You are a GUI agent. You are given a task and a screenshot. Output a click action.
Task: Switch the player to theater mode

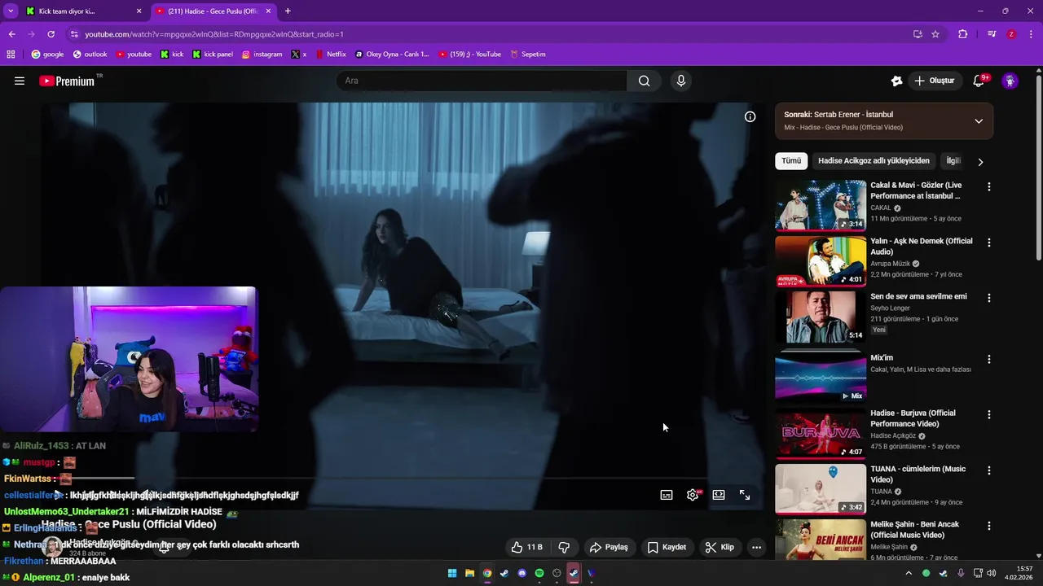tap(719, 495)
